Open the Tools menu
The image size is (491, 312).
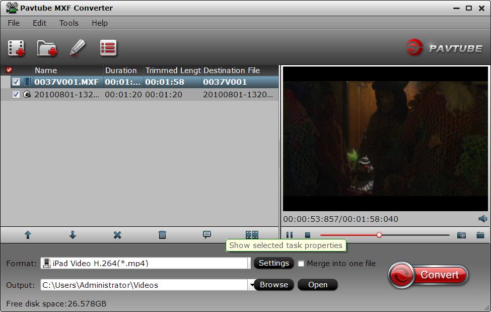pos(69,23)
